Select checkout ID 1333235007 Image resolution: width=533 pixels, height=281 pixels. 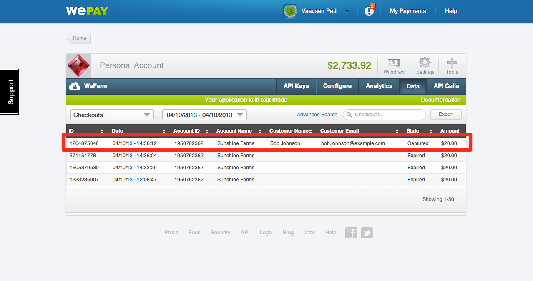tap(84, 180)
